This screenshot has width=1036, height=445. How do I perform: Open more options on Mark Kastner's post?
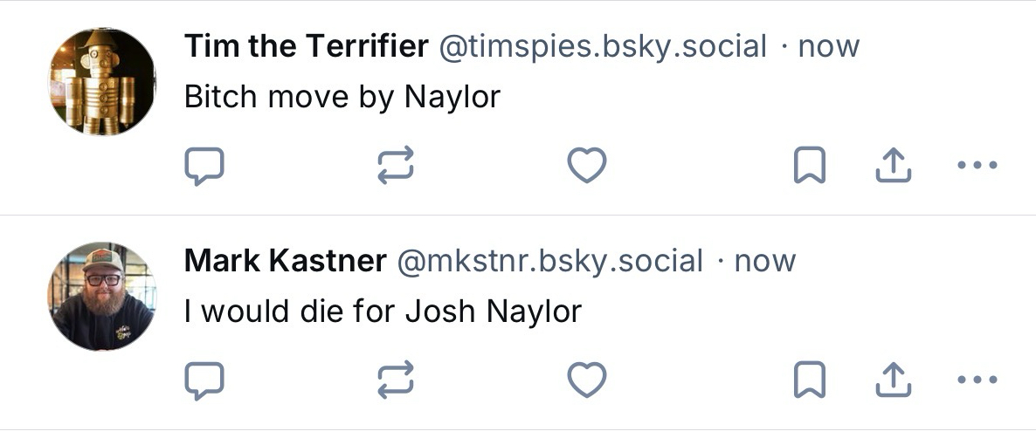[x=977, y=380]
